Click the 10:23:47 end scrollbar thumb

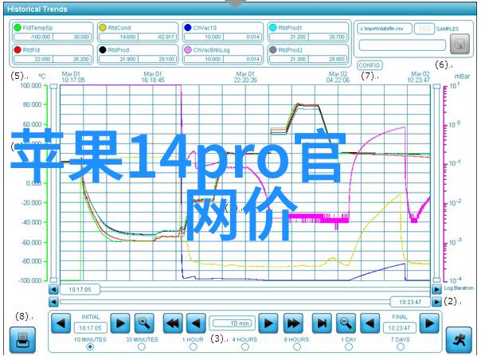click(x=410, y=302)
